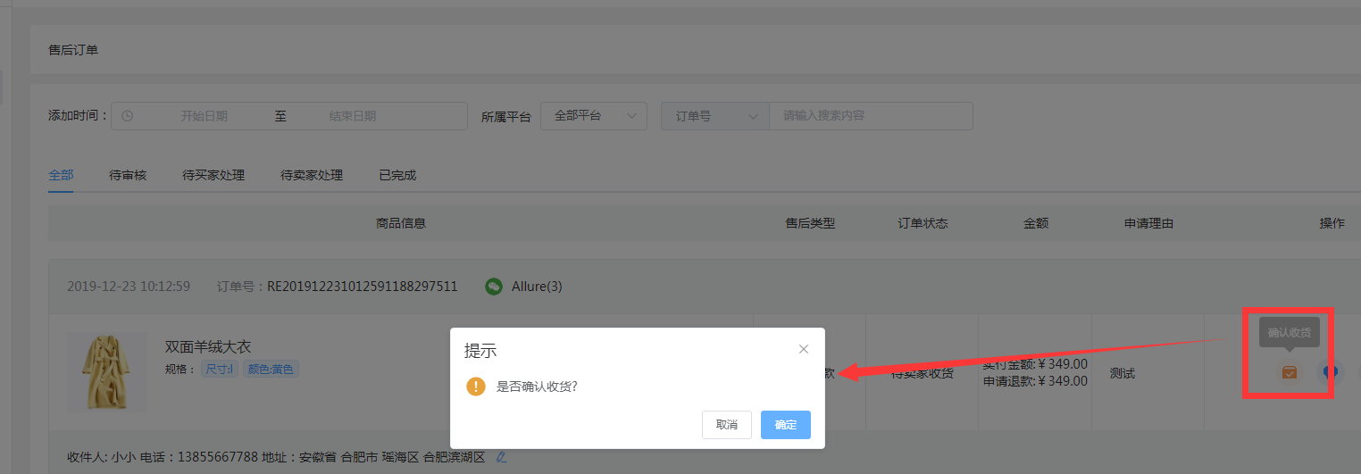Image resolution: width=1361 pixels, height=474 pixels.
Task: Click the 是否确认收货? dialog message
Action: coord(537,387)
